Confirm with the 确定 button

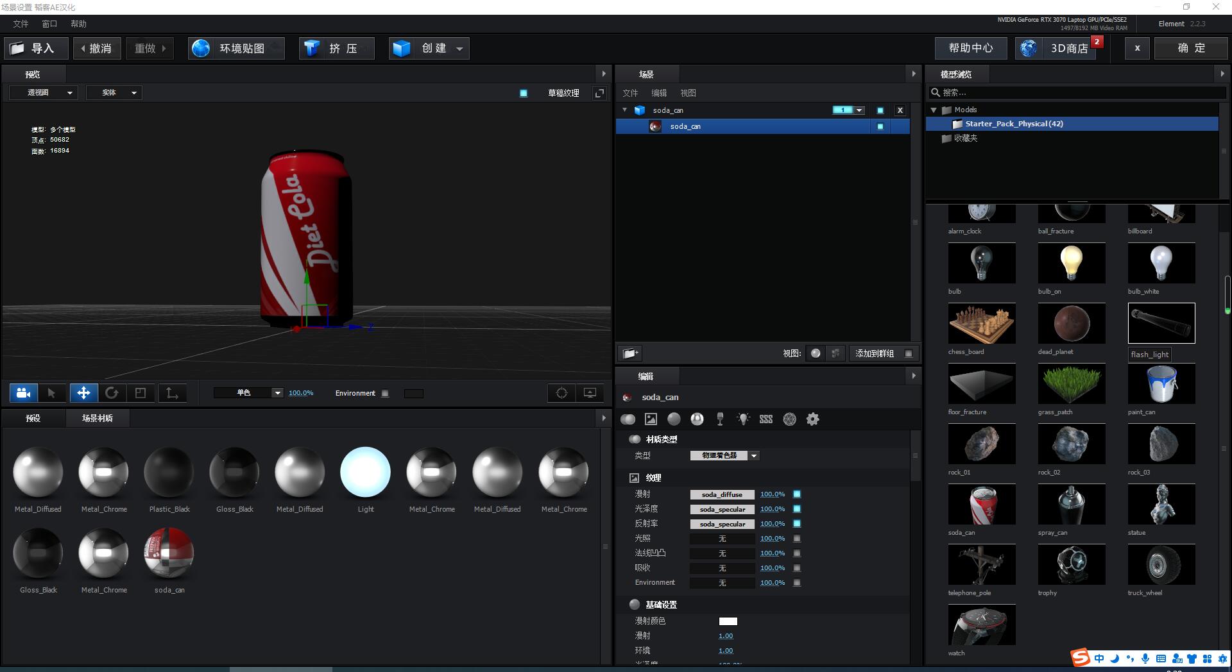click(1192, 49)
